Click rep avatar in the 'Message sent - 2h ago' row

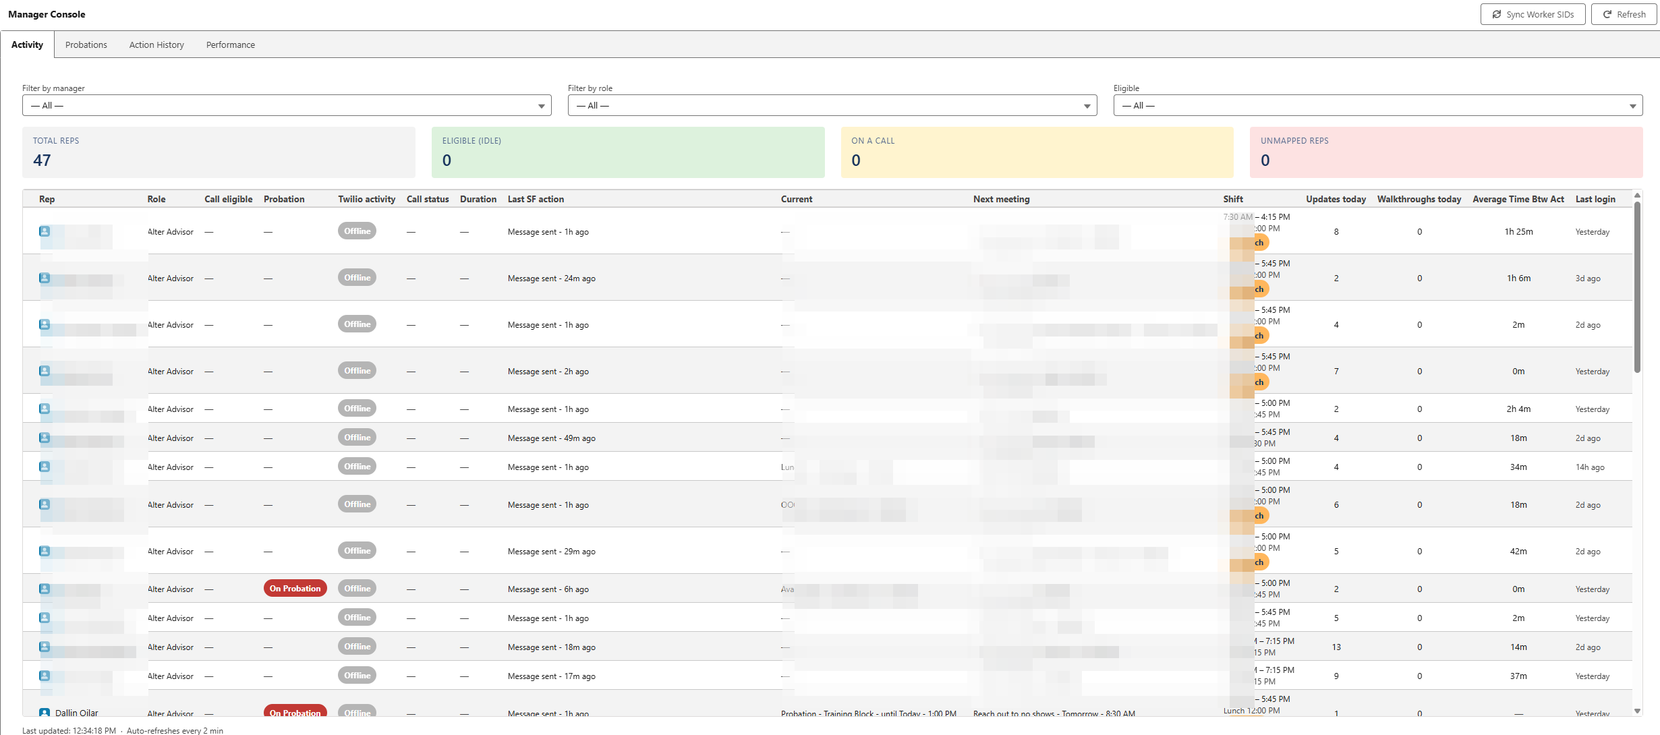pos(45,371)
